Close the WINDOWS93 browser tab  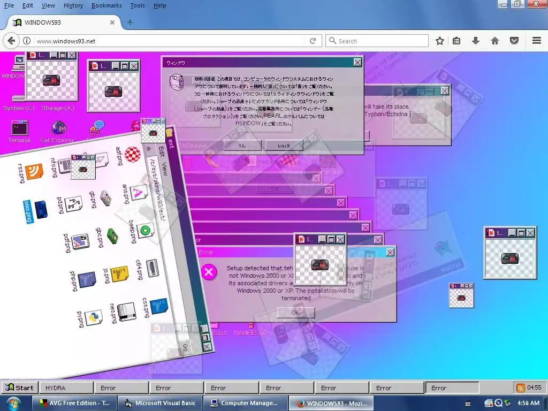112,22
